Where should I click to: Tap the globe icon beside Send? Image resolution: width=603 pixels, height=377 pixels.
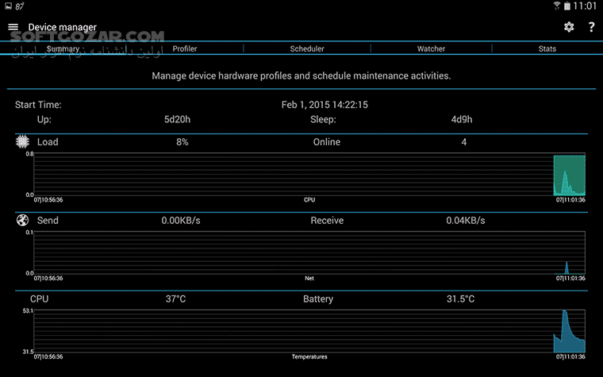point(22,220)
